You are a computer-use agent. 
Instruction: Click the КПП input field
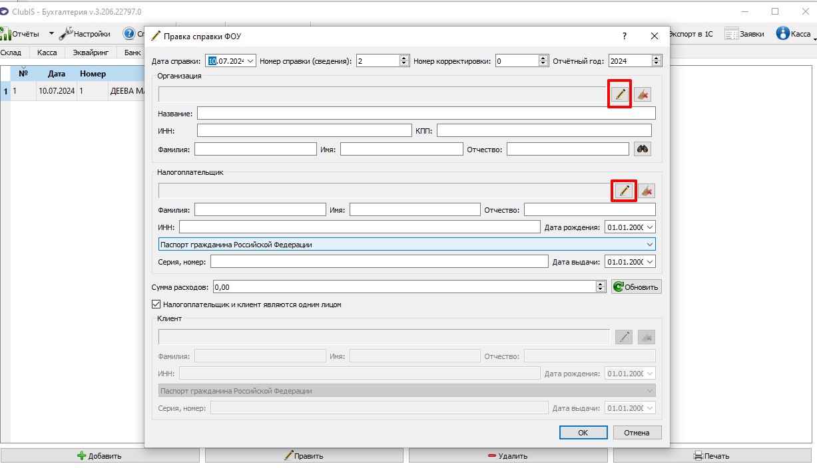(x=544, y=130)
